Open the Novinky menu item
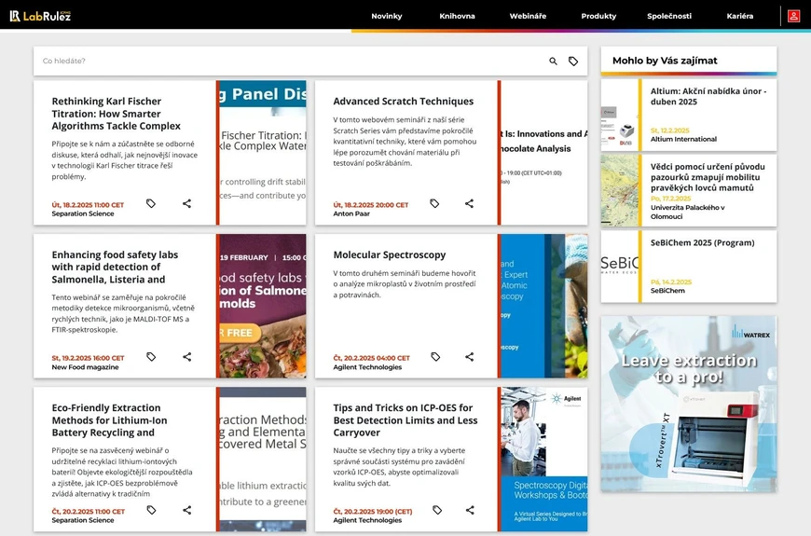 [x=386, y=16]
